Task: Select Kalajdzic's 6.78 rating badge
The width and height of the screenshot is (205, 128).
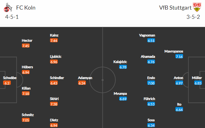Action: 123,67
